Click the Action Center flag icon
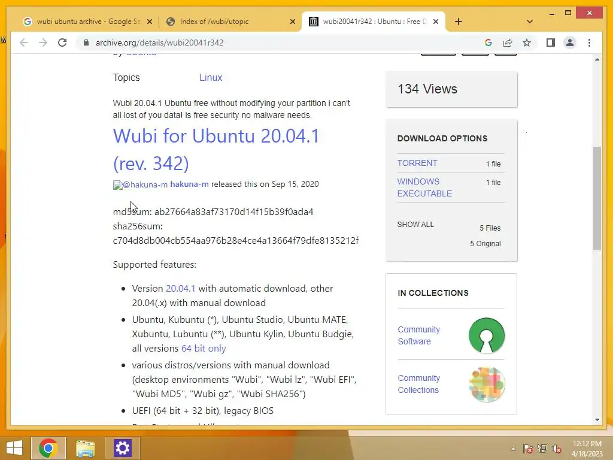Viewport: 613px width, 460px height. pos(527,449)
